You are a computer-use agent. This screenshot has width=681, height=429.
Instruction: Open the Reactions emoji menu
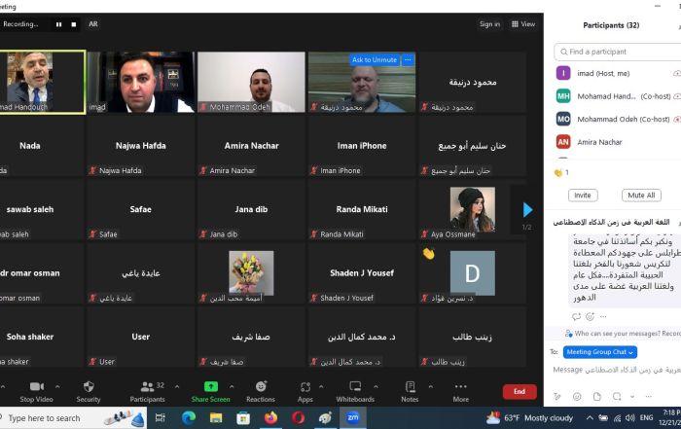click(260, 387)
